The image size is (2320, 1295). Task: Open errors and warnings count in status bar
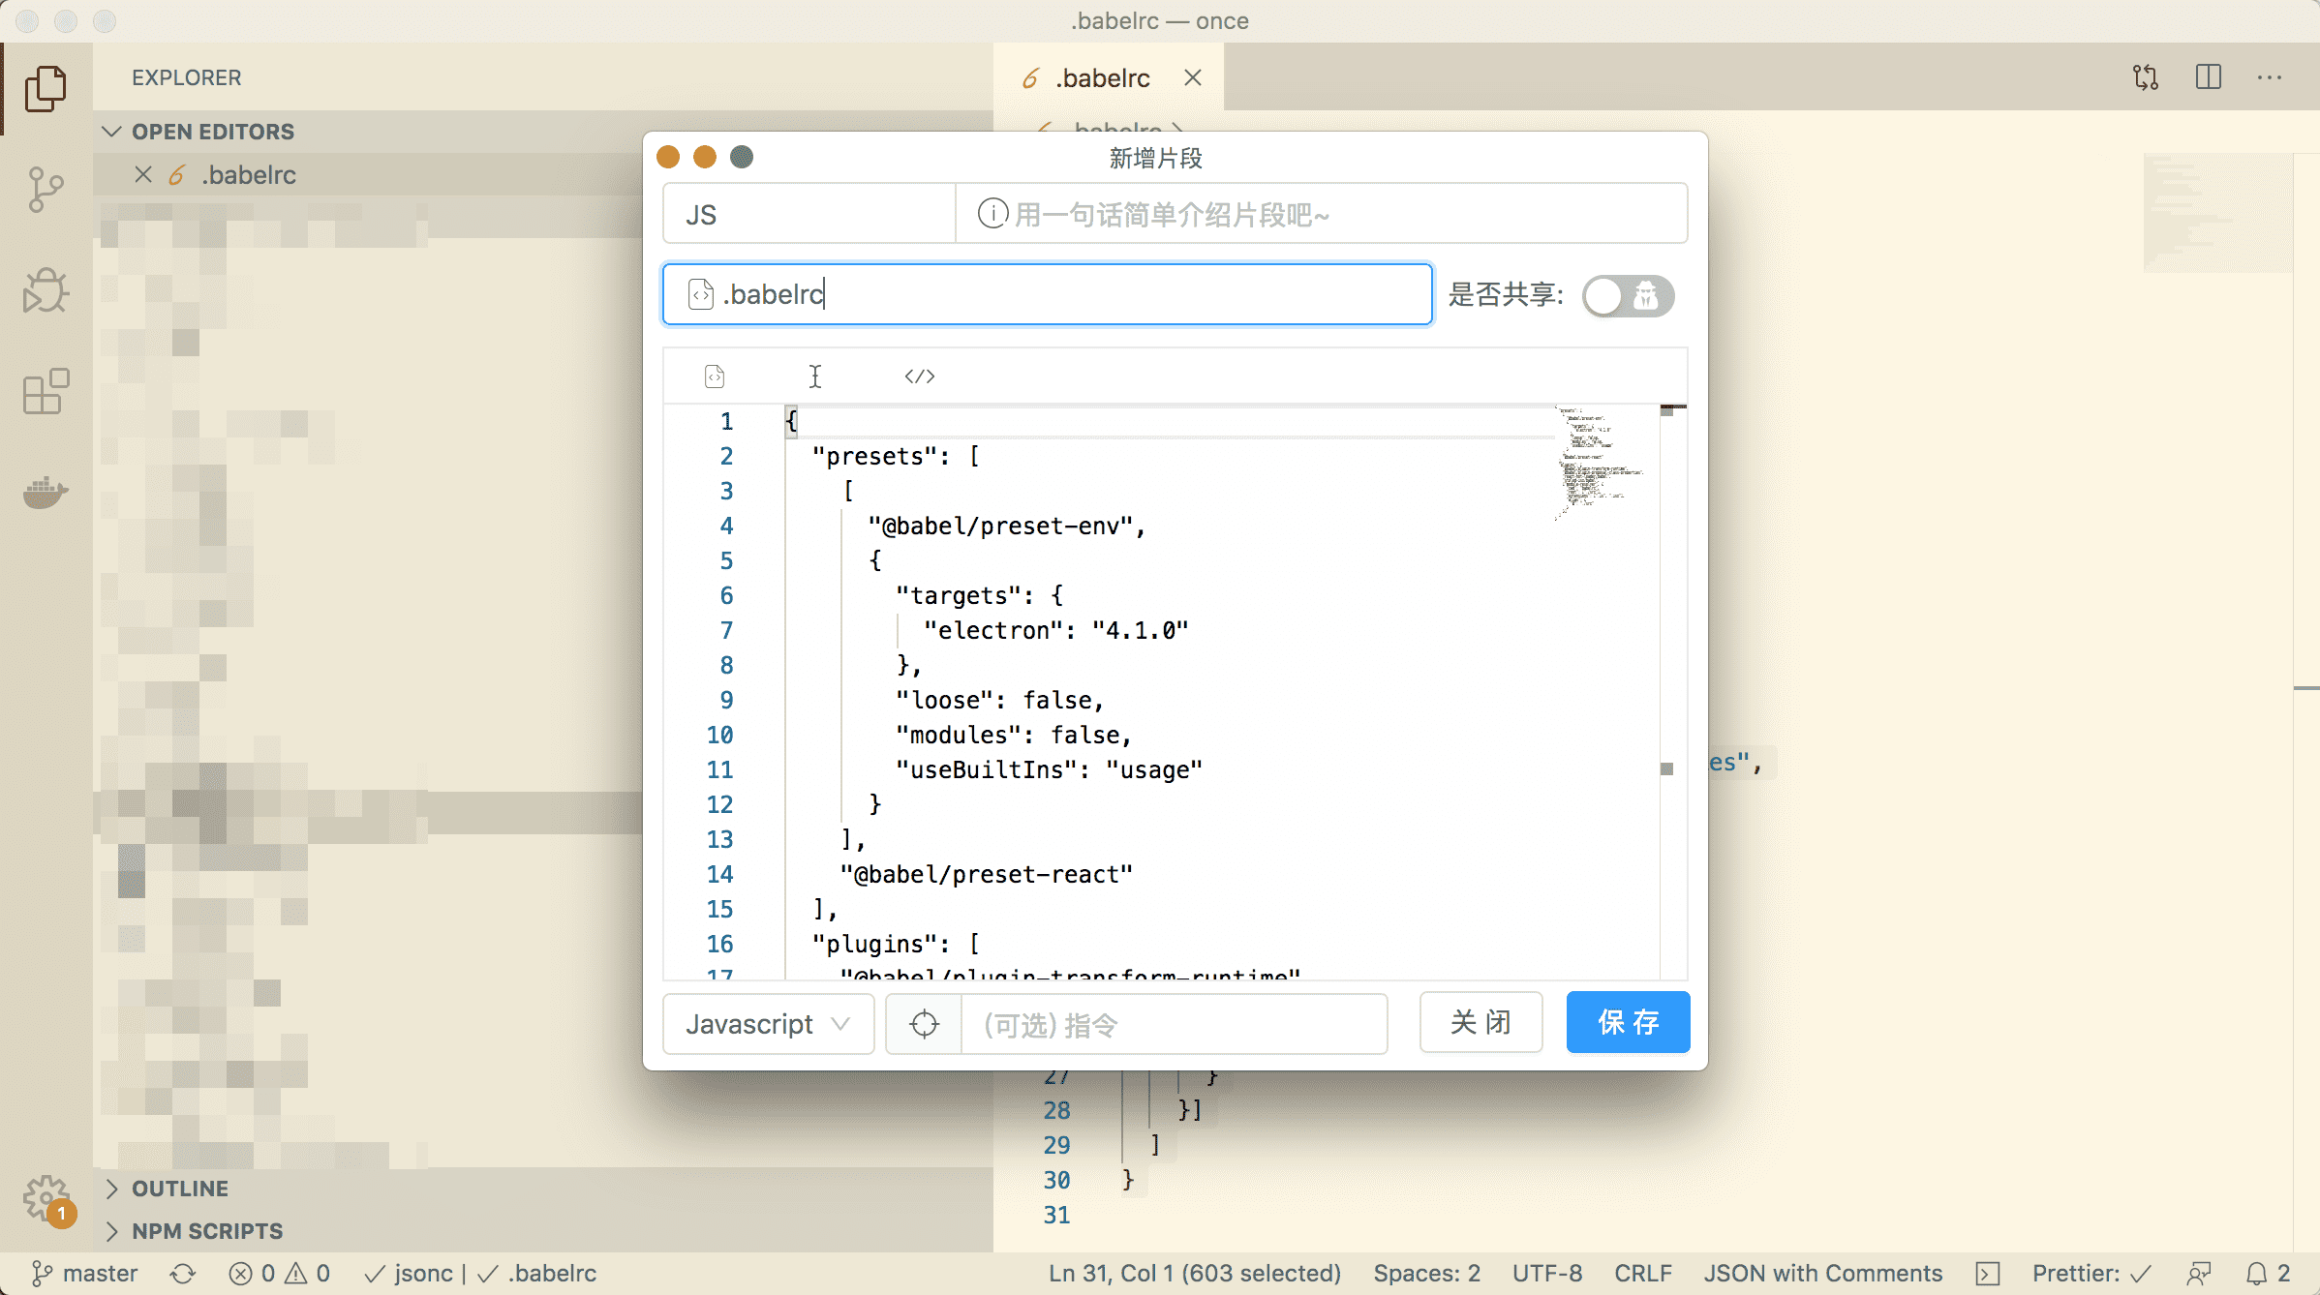point(280,1273)
